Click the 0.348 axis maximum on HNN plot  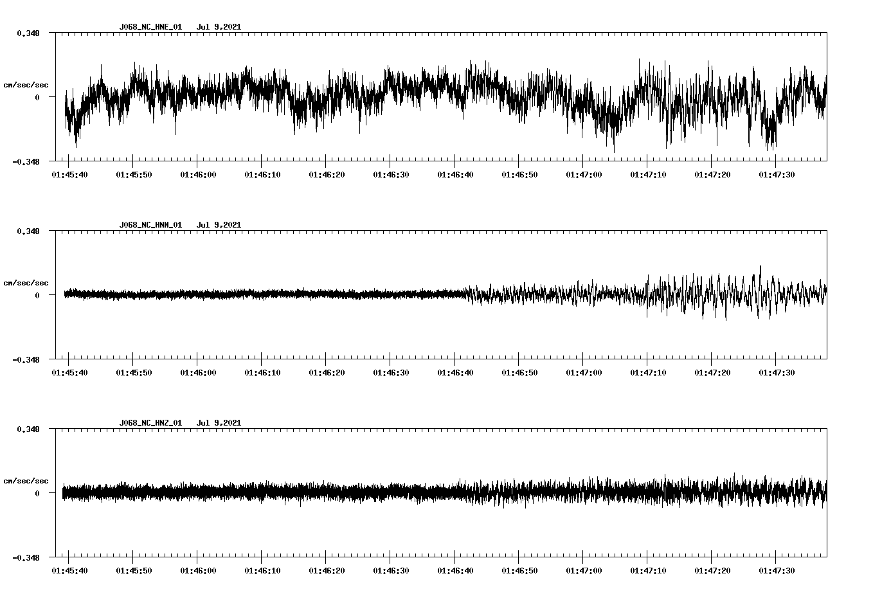pos(28,231)
